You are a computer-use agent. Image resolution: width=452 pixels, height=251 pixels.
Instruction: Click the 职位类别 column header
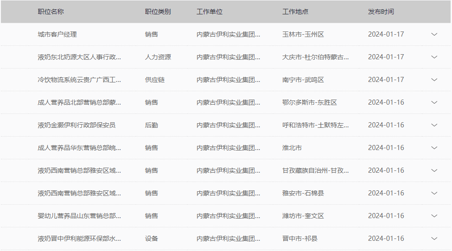pyautogui.click(x=158, y=12)
